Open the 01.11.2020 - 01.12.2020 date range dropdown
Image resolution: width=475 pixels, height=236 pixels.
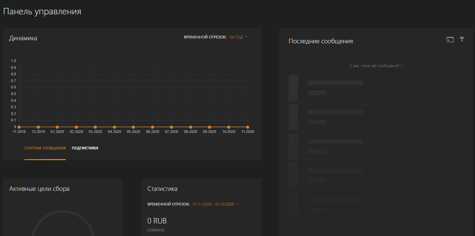tap(216, 204)
